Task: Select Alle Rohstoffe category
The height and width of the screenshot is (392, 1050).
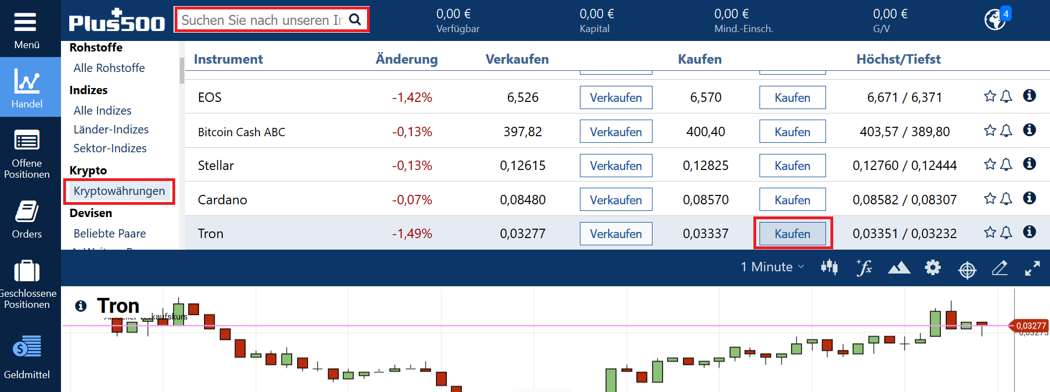Action: (x=109, y=68)
